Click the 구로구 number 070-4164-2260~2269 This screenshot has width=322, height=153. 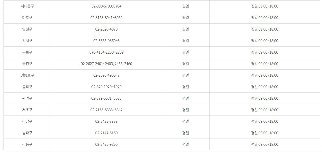point(107,52)
